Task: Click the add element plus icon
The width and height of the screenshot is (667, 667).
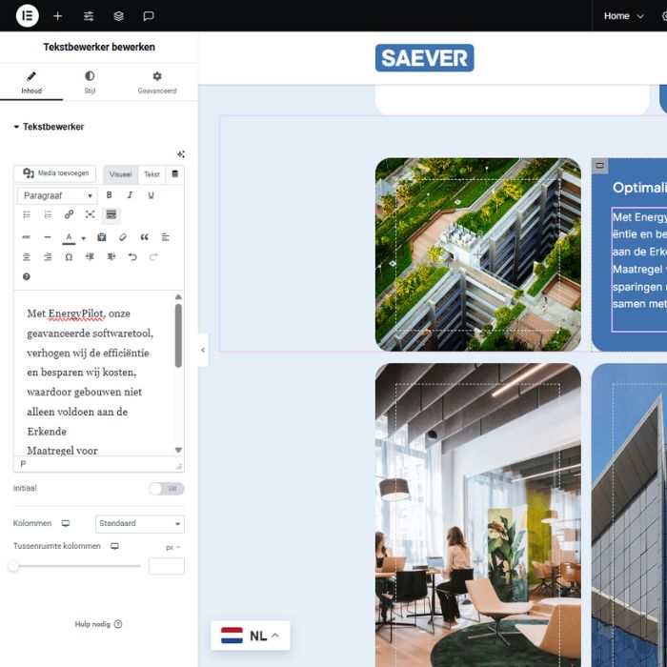Action: click(58, 16)
